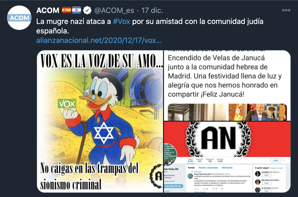298x197 pixels.
Task: Open the ACOM display name
Action: (x=48, y=10)
